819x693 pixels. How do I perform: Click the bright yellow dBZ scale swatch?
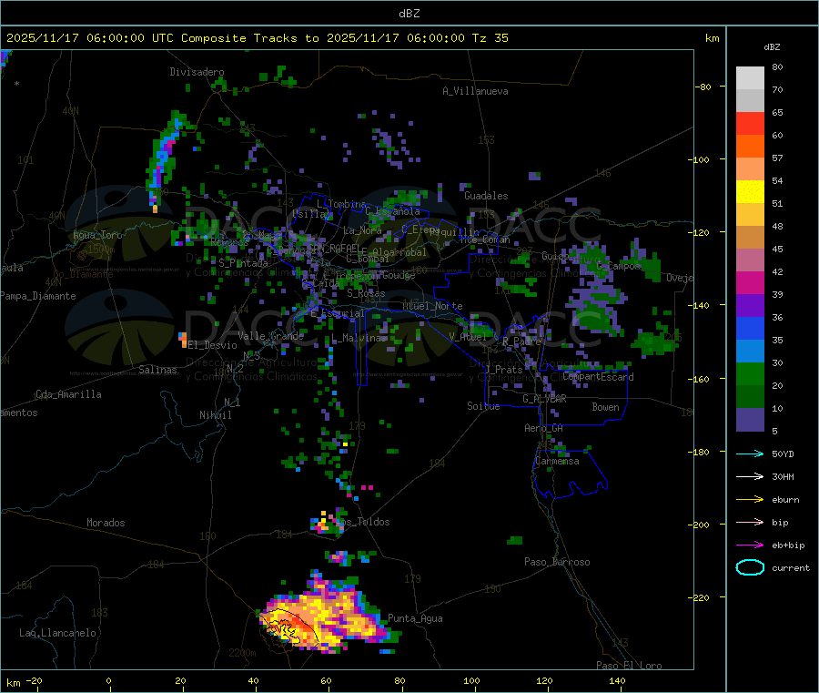click(750, 192)
